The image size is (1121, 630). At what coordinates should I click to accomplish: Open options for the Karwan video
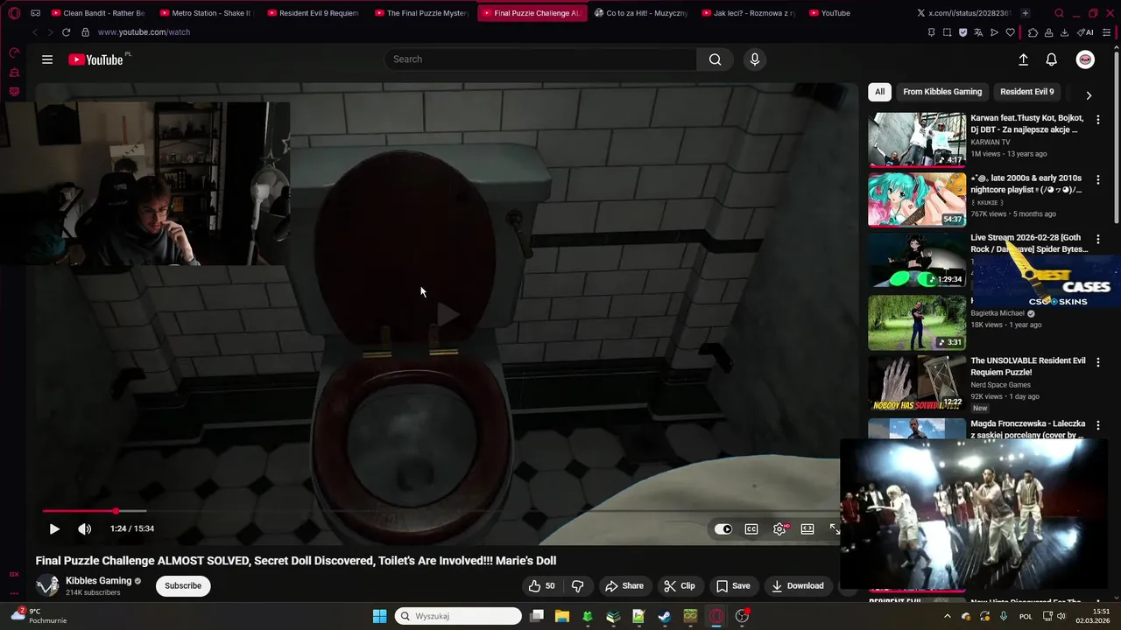pos(1098,120)
